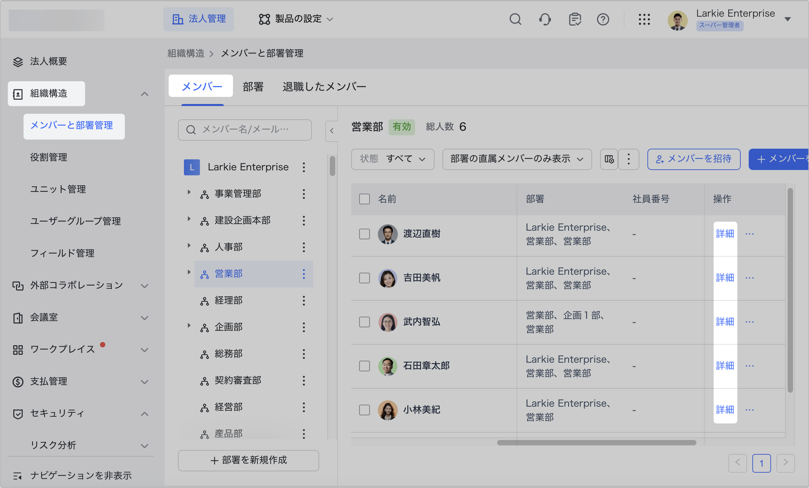The height and width of the screenshot is (488, 809).
Task: Open the 状態 すべて status dropdown
Action: [x=393, y=159]
